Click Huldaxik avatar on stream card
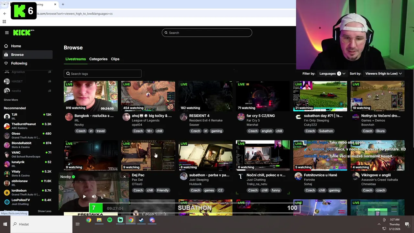 coord(183,176)
